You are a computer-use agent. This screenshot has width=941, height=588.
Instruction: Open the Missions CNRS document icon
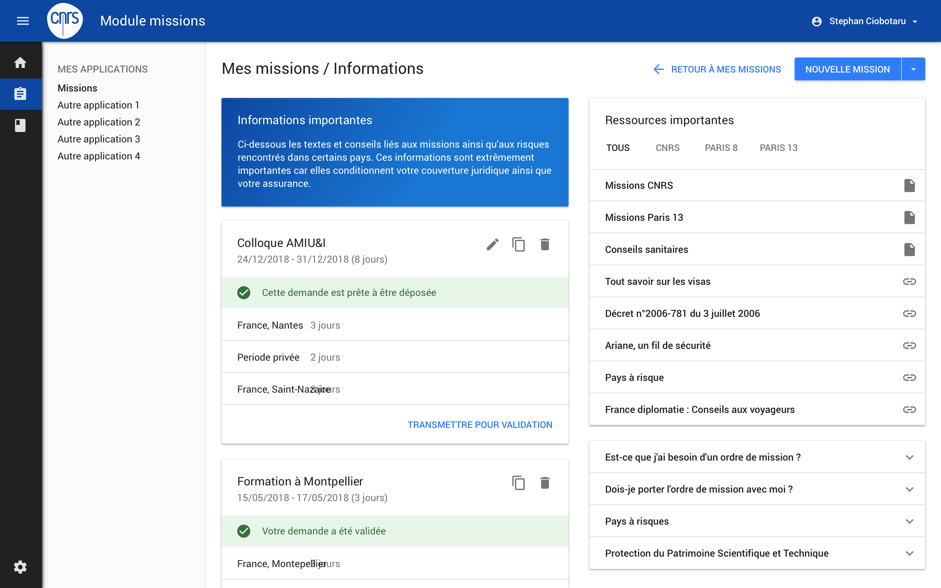pos(910,185)
